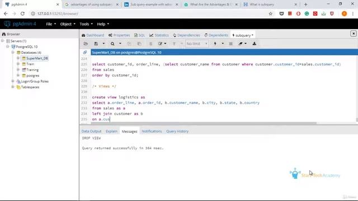
Task: Switch to the Dependencies tab
Action: point(186,35)
